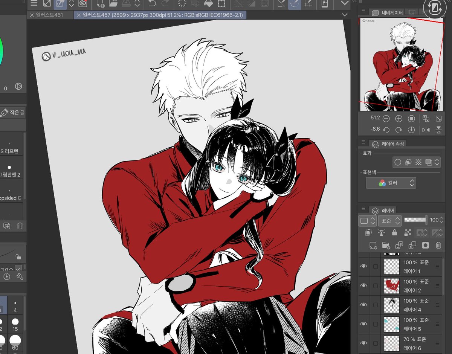Hide layer 레이어 4 with eye icon
The image size is (452, 354).
pos(363,305)
